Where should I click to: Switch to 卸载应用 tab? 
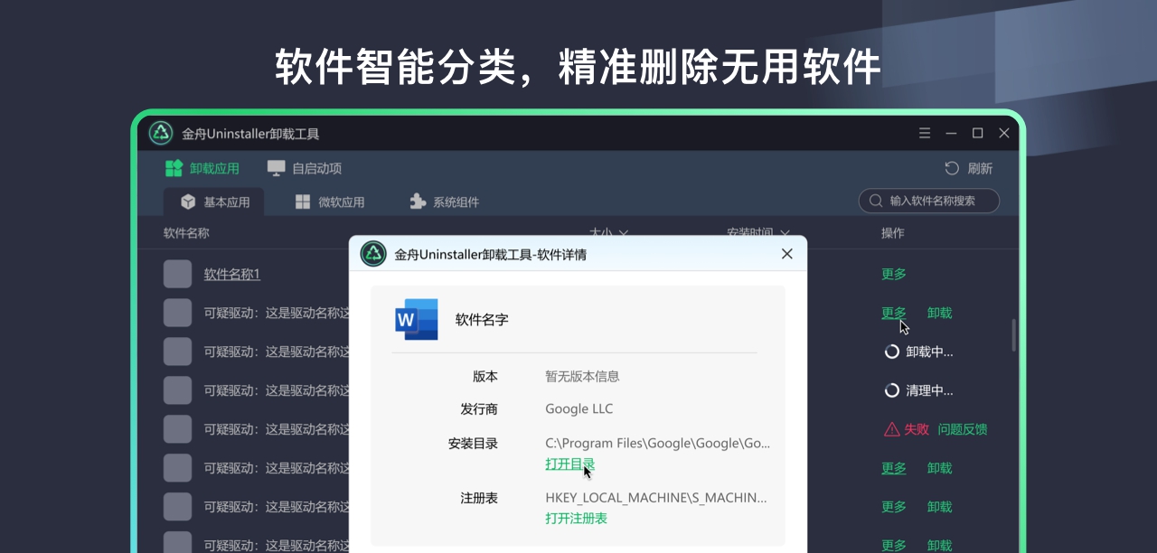point(202,168)
